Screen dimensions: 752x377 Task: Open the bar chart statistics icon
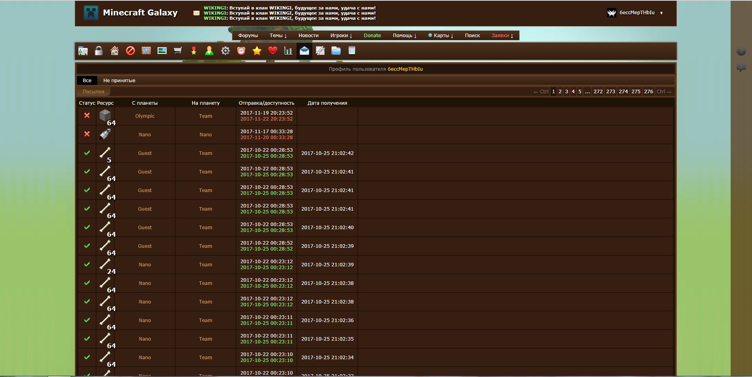pos(289,51)
